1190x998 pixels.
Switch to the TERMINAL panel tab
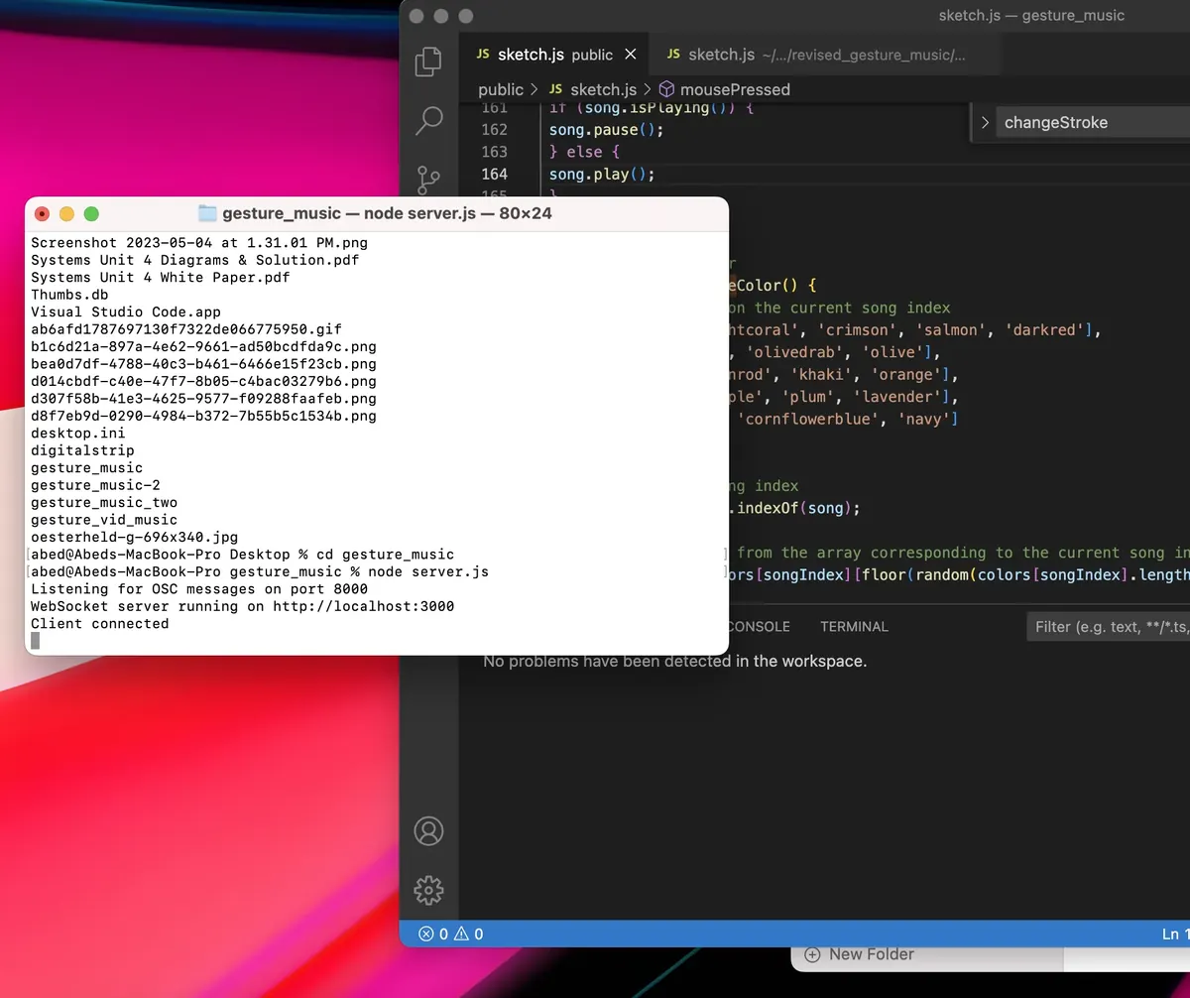coord(854,627)
